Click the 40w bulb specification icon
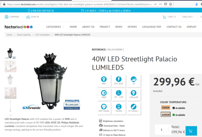This screenshot has width=202, height=137. click(104, 79)
